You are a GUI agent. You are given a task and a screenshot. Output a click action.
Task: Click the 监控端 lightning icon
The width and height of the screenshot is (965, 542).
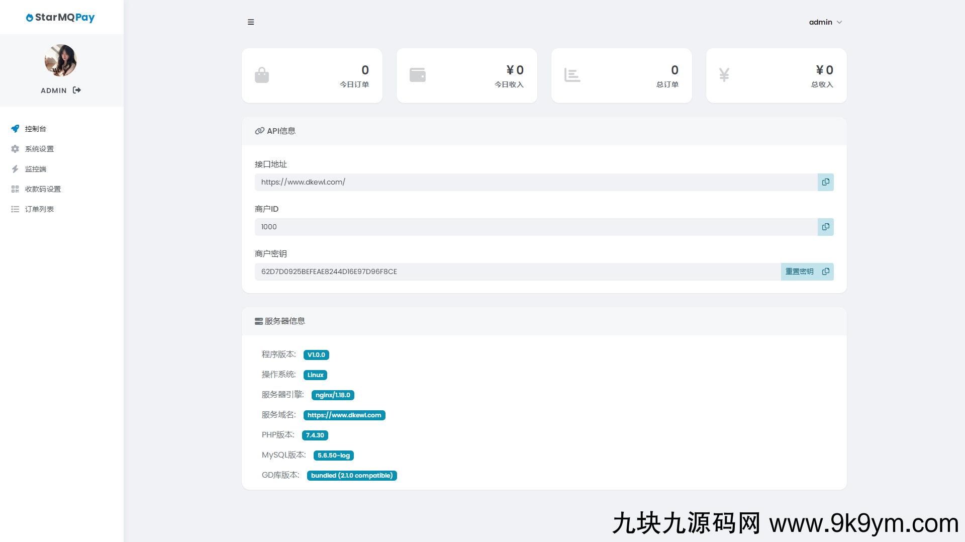(15, 169)
